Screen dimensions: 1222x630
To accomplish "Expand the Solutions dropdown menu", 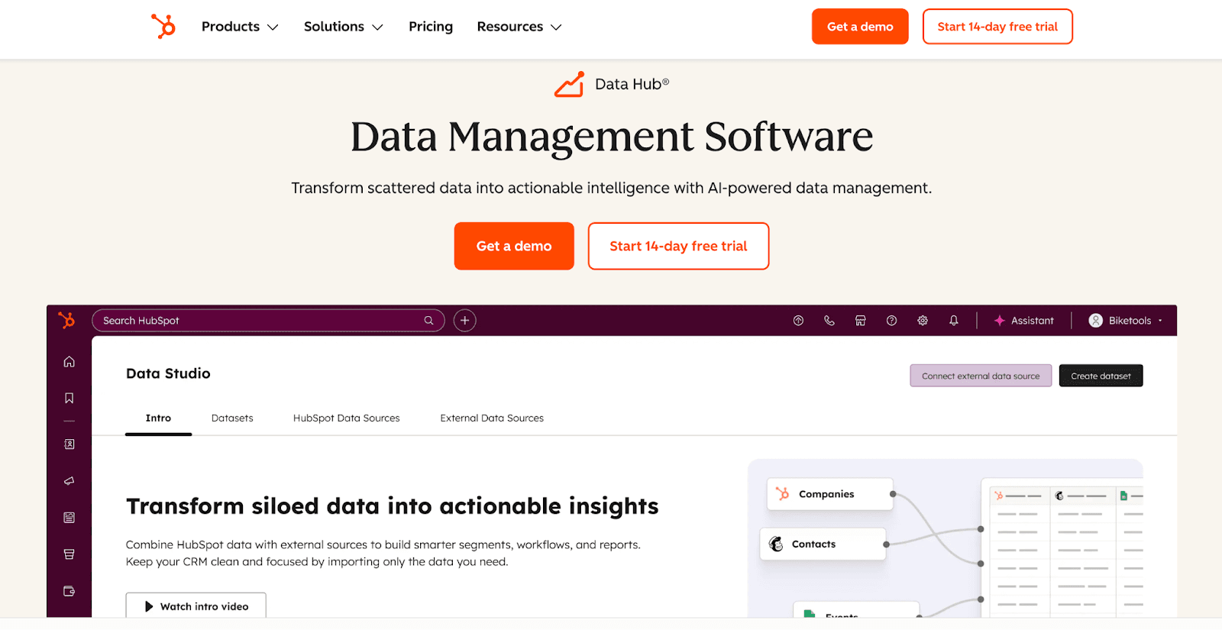I will coord(343,27).
